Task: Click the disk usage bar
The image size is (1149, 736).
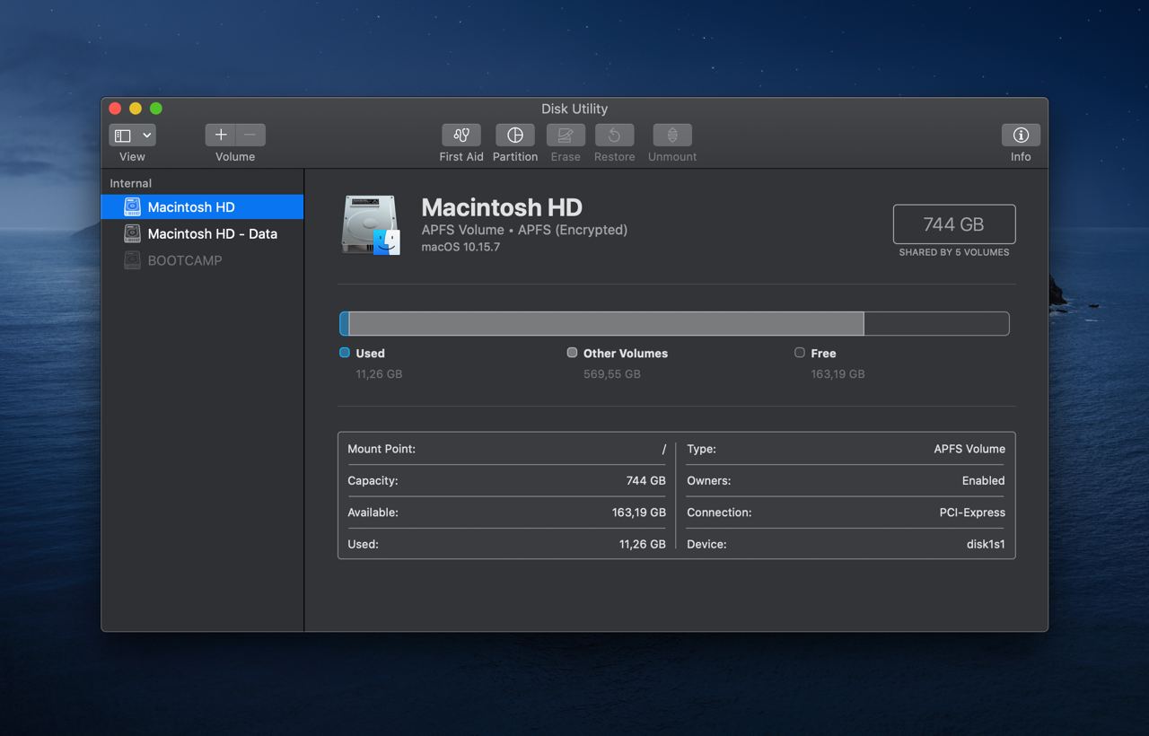Action: point(674,323)
